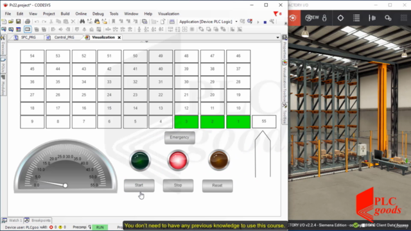Open the Visualization Toolbox side tab
Screen dimensions: 411x231
coord(284,81)
